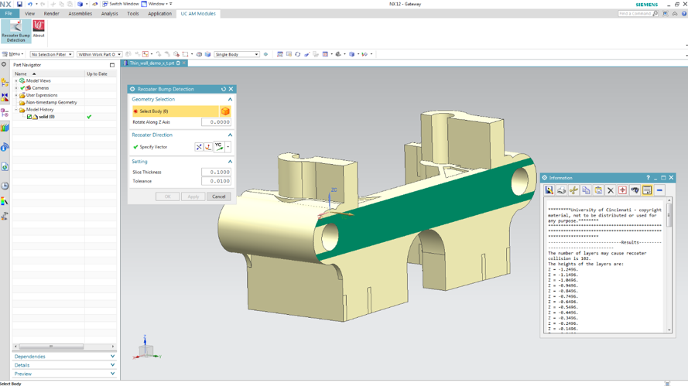Click the orange cube Select Body icon
Screen dimensions: 688x386
pyautogui.click(x=225, y=111)
